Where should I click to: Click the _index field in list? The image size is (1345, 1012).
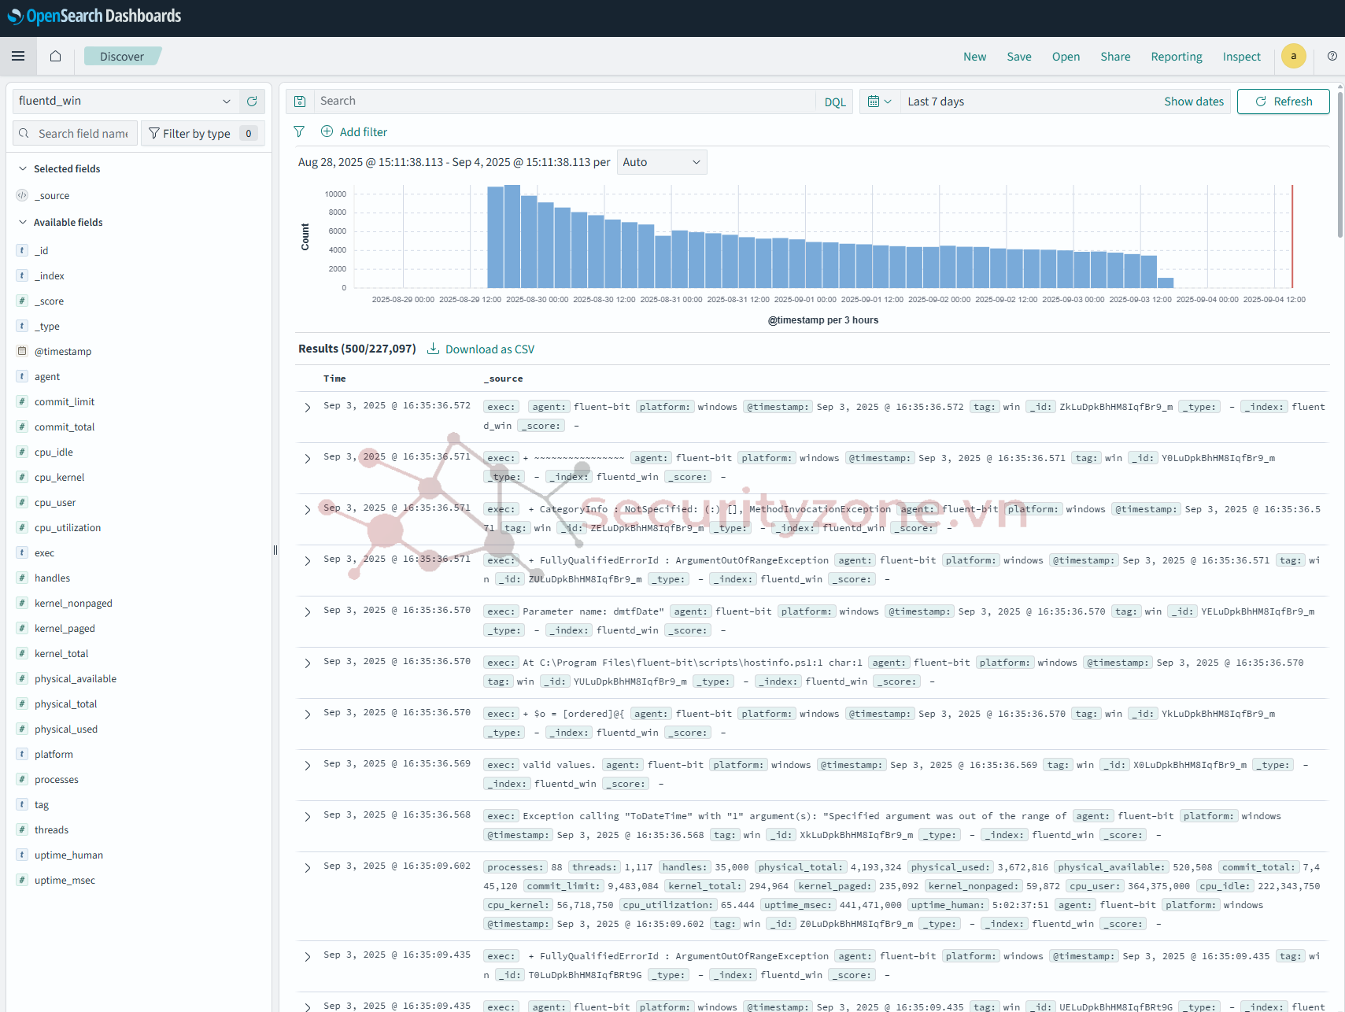(x=50, y=275)
